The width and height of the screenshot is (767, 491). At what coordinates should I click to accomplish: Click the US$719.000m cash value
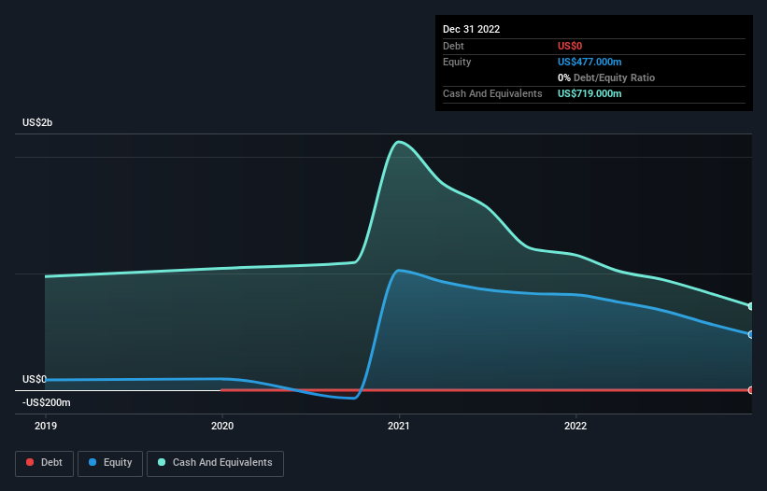[x=589, y=93]
